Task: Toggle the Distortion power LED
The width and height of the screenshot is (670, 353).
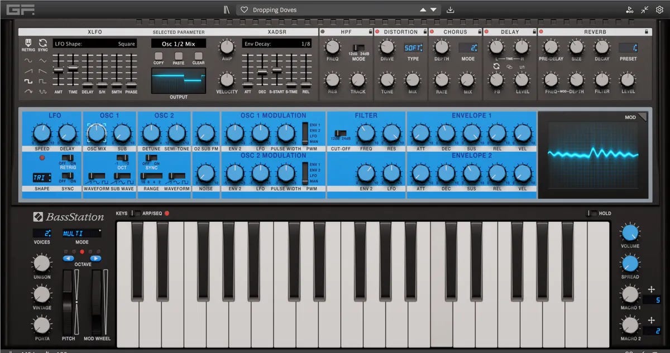Action: pyautogui.click(x=377, y=32)
